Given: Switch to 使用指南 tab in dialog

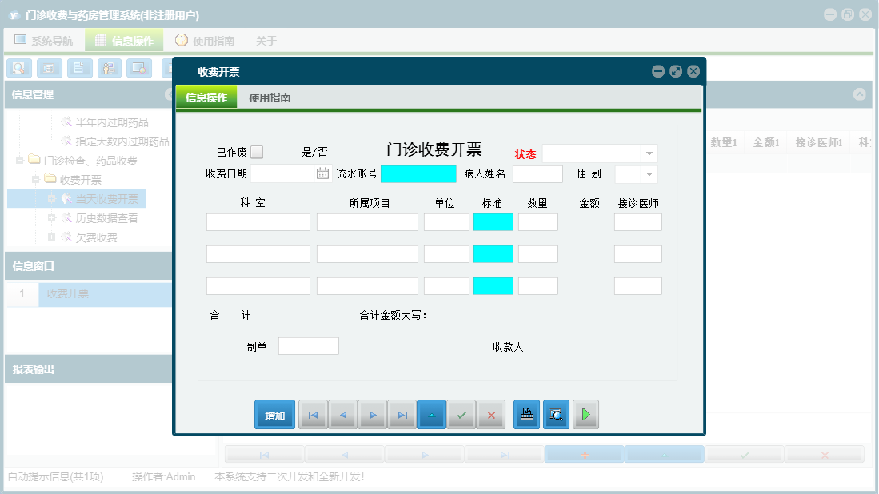Looking at the screenshot, I should 270,98.
